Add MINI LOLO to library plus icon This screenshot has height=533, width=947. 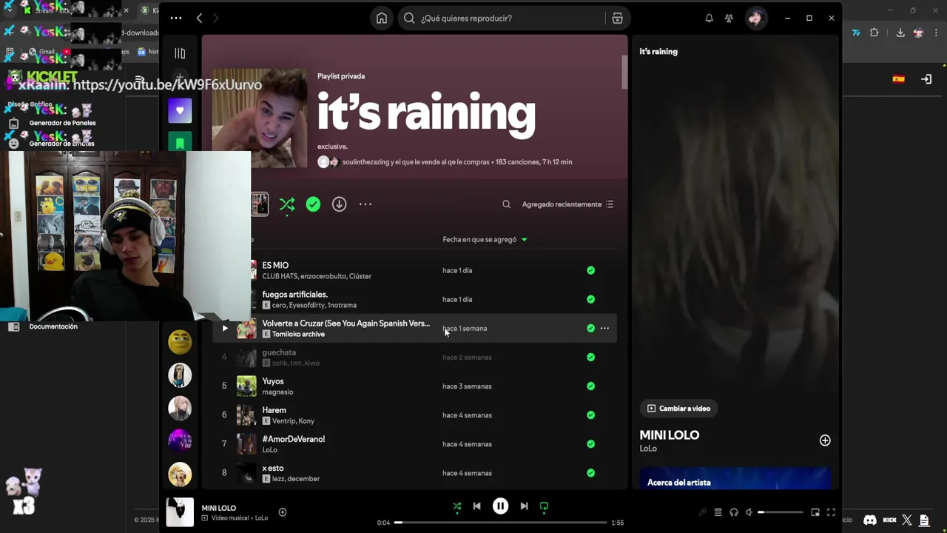pyautogui.click(x=825, y=440)
